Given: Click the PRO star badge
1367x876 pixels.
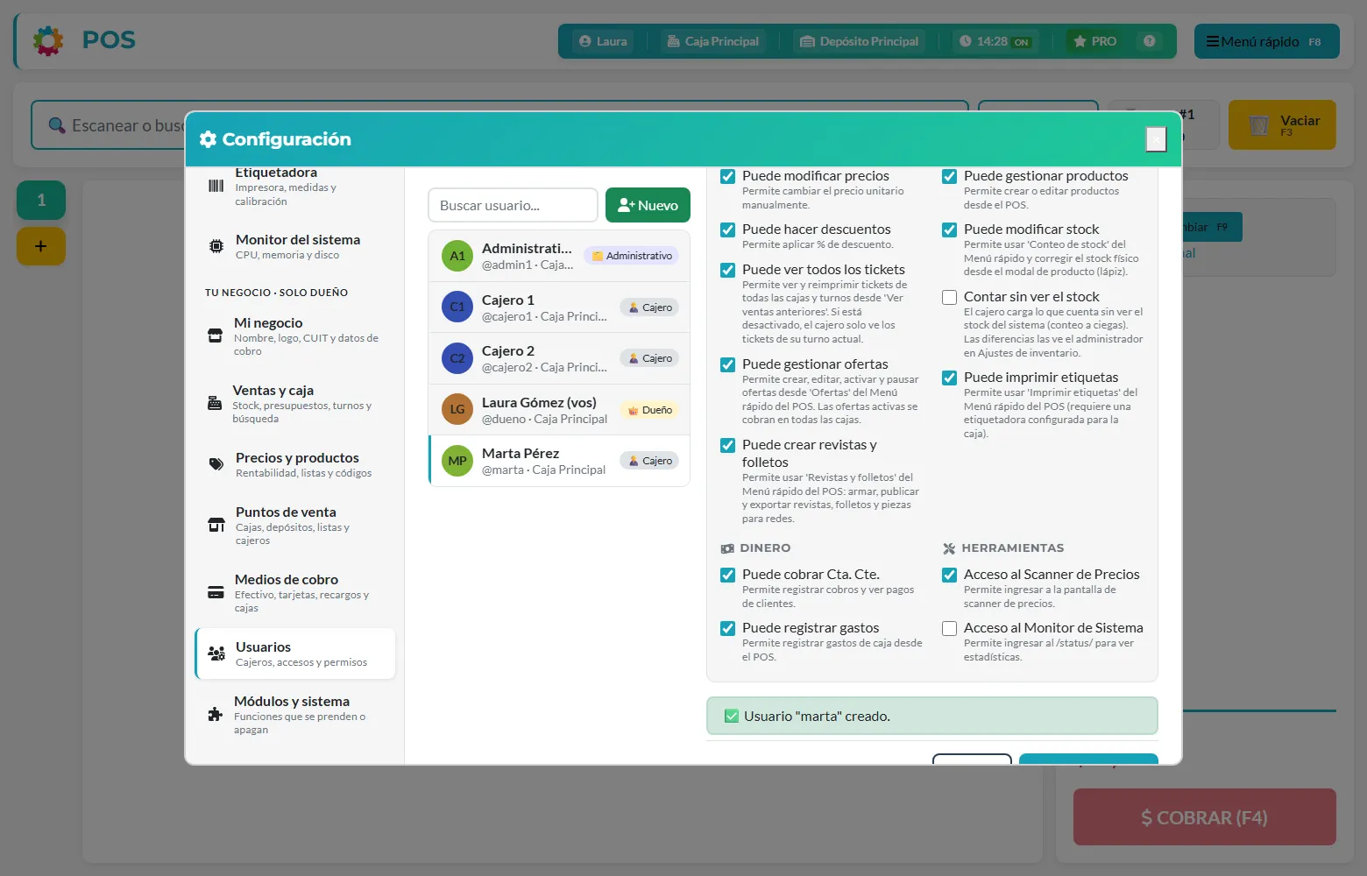Looking at the screenshot, I should pos(1095,41).
